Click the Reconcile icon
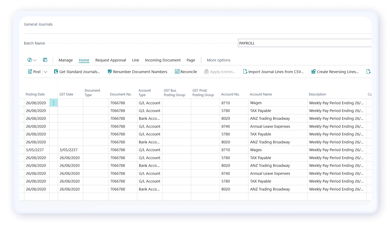Screen dimensions: 391x228 click(x=177, y=72)
